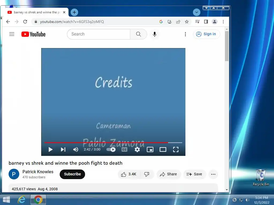Click scrollbar up arrow

(x=227, y=29)
